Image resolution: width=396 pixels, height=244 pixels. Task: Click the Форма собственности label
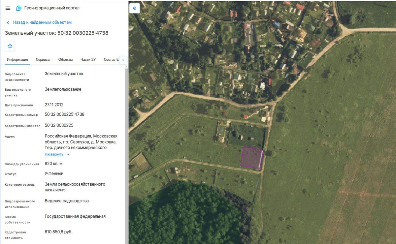click(17, 220)
